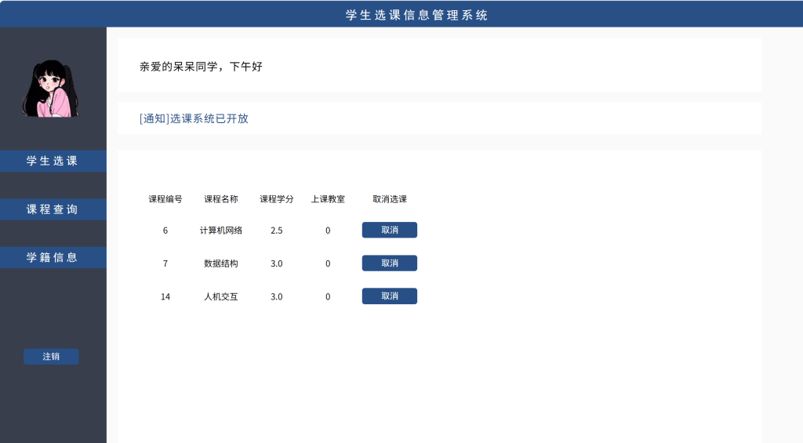The image size is (803, 443).
Task: Click the classroom value of 人机交互
Action: tap(328, 296)
